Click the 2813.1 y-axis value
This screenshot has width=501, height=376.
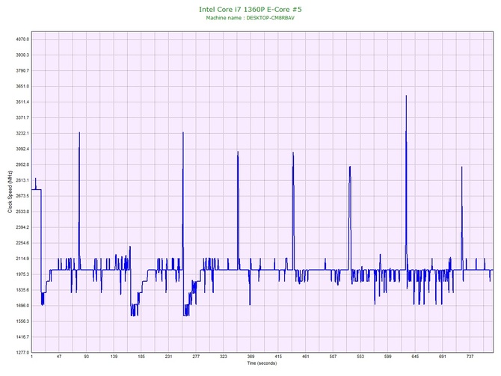point(22,180)
